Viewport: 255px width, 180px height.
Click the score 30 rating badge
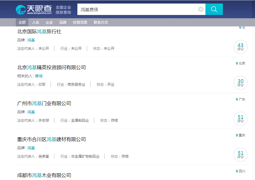point(240,83)
